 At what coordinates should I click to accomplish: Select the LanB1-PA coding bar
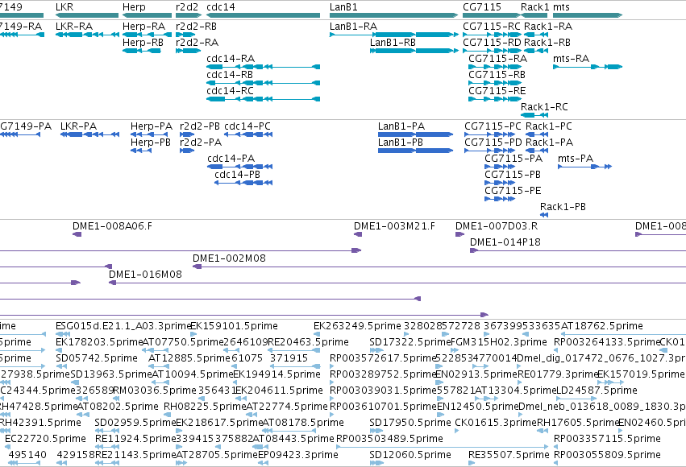[x=415, y=134]
